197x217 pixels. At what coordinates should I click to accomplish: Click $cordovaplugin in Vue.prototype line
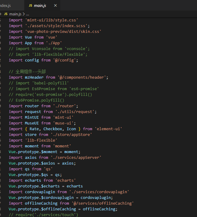coord(57,198)
